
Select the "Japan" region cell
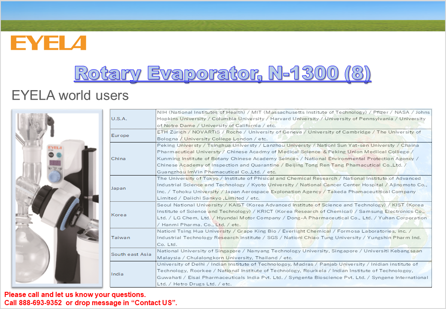coord(133,188)
